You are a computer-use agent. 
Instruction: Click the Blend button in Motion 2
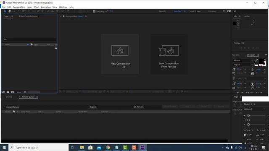(261, 130)
